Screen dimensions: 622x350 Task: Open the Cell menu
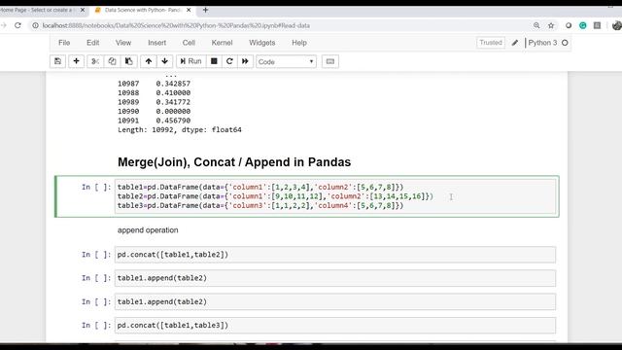[x=189, y=43]
